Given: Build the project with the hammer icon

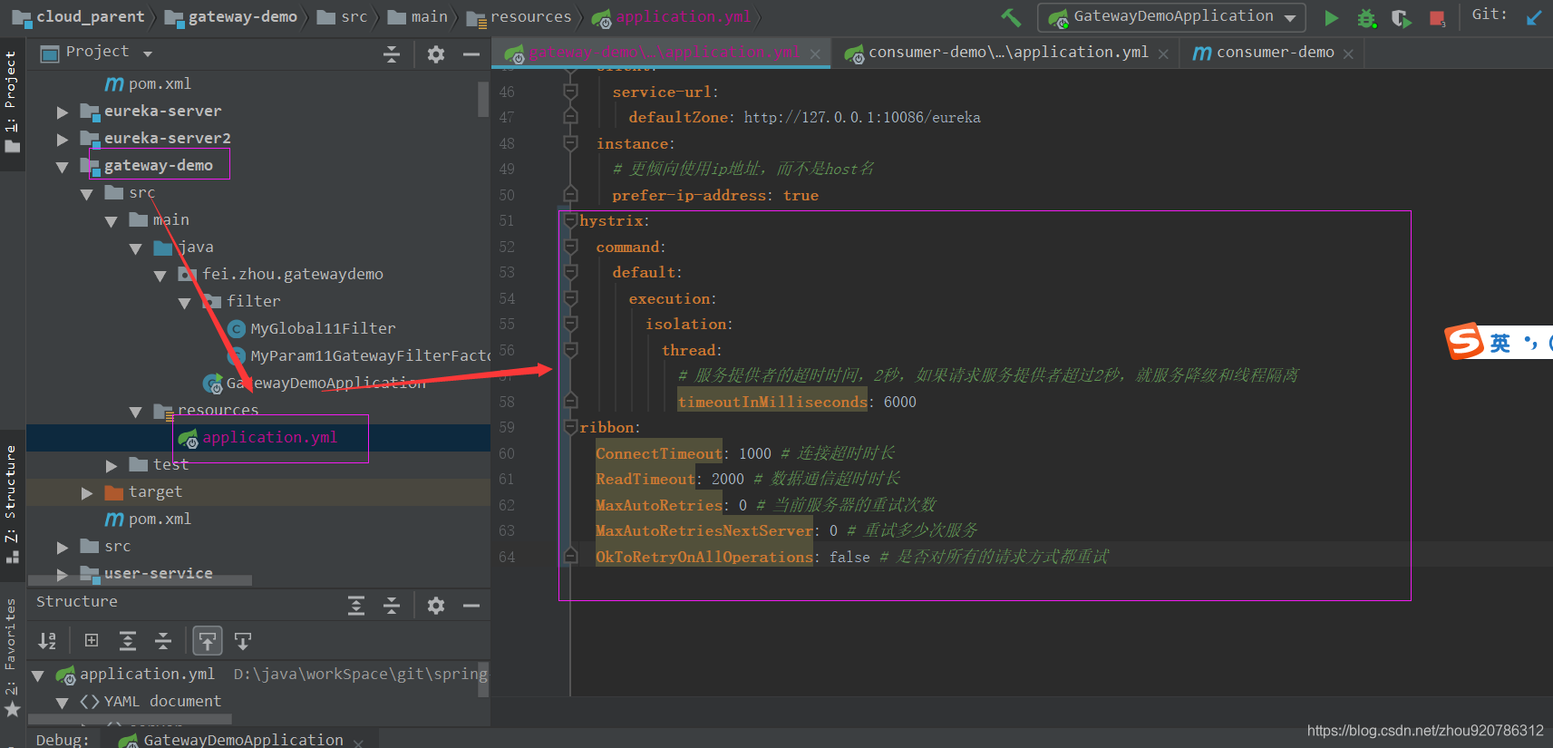Looking at the screenshot, I should 1011,16.
